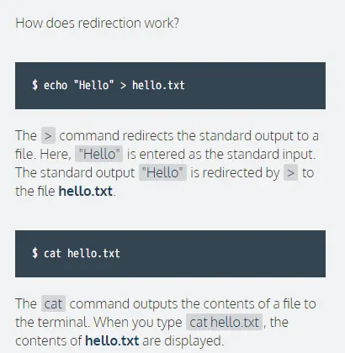345x353 pixels.
Task: Click the word echo in the first code block
Action: [x=56, y=85]
